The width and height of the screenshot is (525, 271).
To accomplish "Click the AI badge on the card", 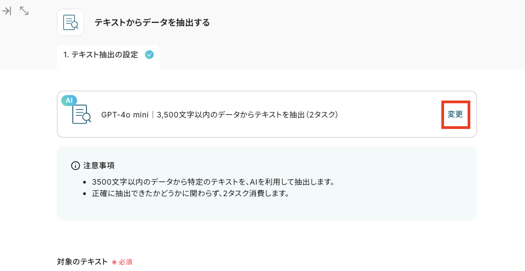I will click(x=69, y=100).
